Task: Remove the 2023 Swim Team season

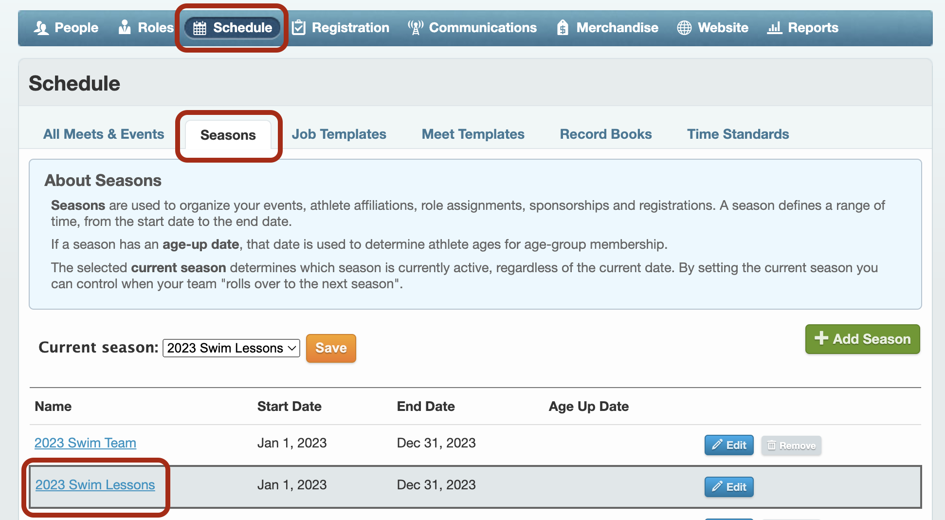Action: pyautogui.click(x=791, y=446)
